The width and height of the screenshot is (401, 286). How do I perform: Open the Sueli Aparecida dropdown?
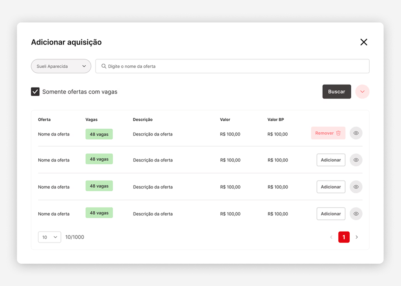click(61, 67)
